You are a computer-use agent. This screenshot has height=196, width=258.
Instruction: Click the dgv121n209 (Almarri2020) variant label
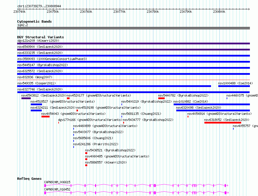(x=38, y=41)
